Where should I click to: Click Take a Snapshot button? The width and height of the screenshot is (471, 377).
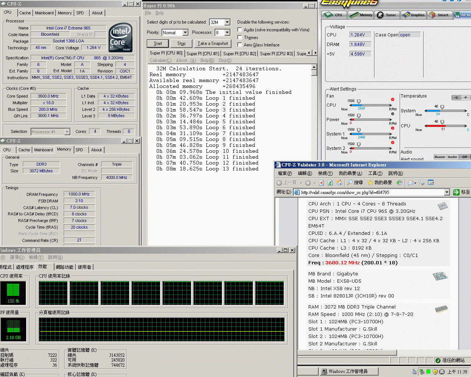[x=213, y=43]
